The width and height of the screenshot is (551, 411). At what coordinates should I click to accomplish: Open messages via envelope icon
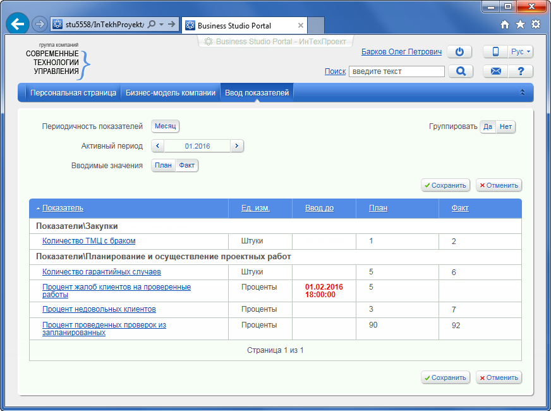(495, 71)
